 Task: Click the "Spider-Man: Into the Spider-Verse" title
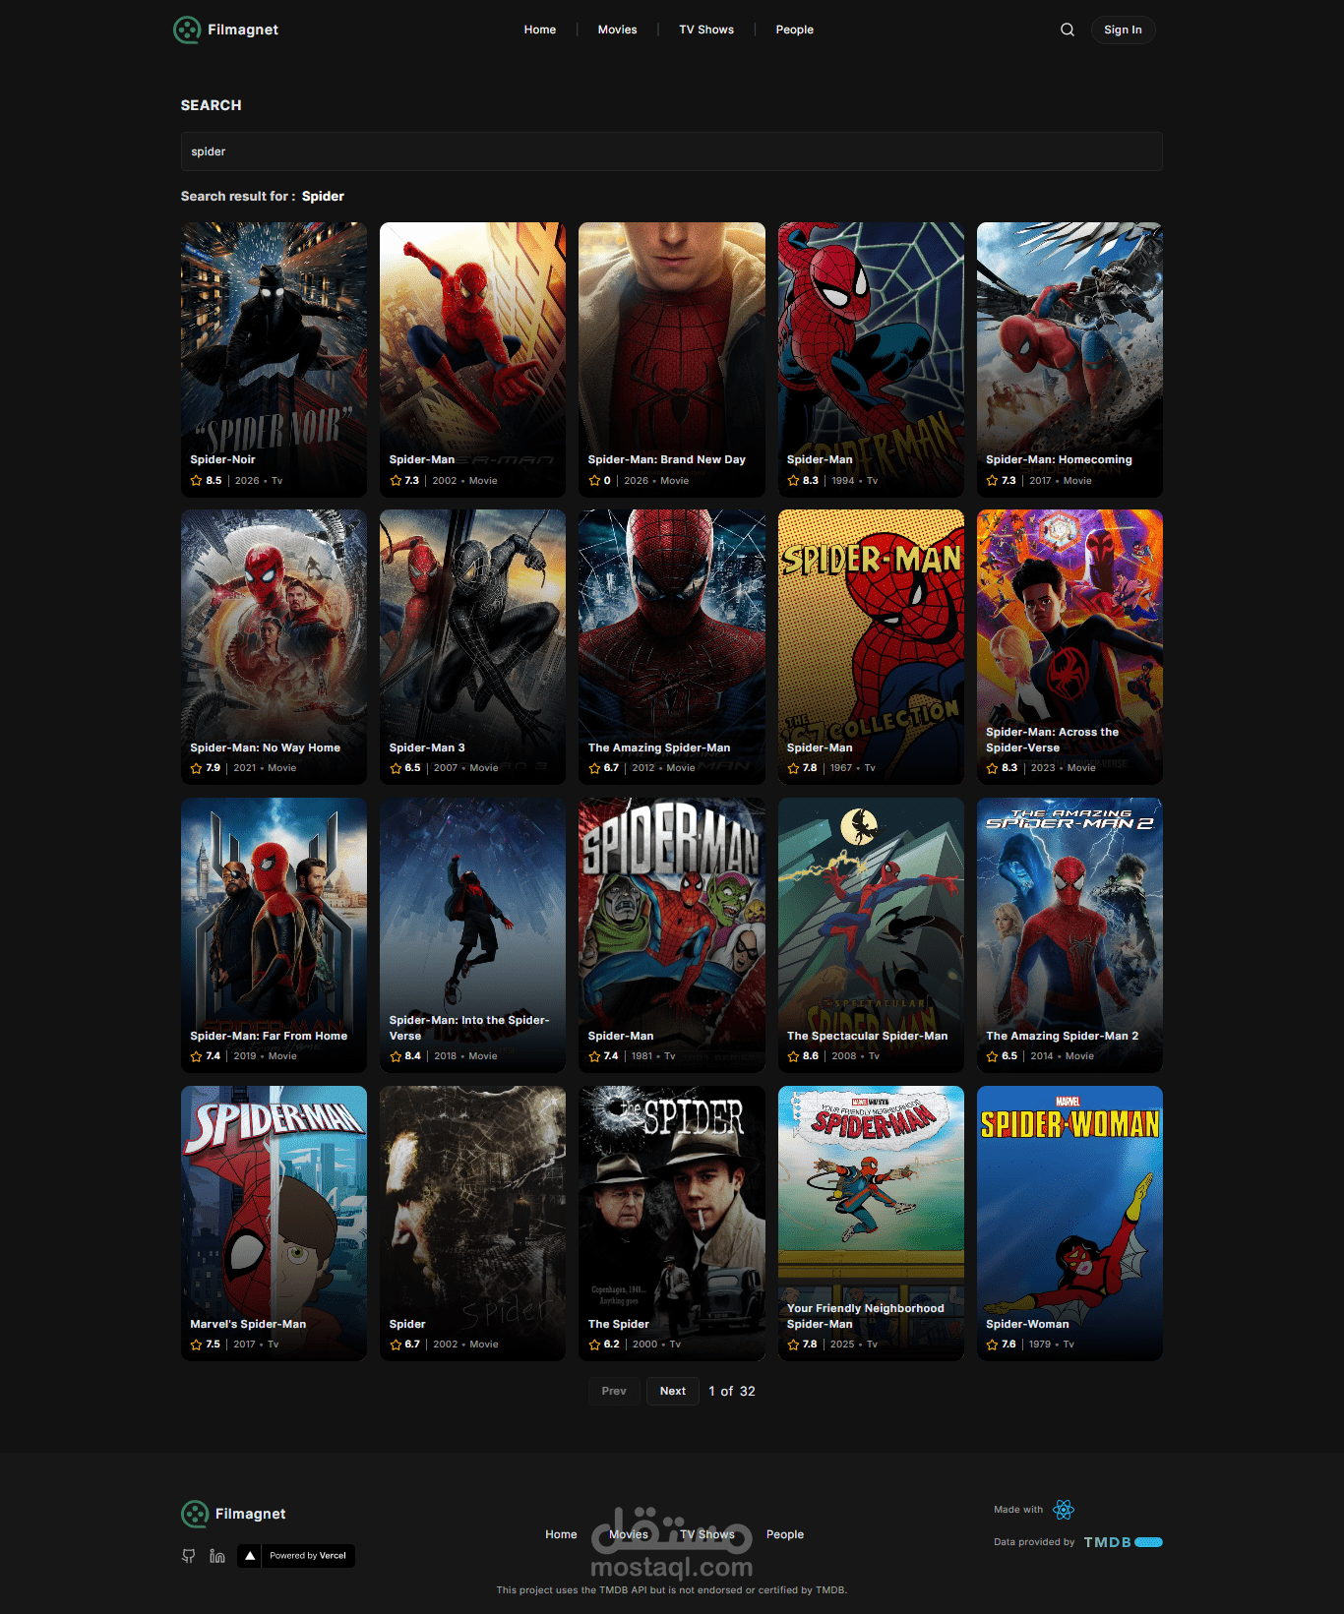469,1028
